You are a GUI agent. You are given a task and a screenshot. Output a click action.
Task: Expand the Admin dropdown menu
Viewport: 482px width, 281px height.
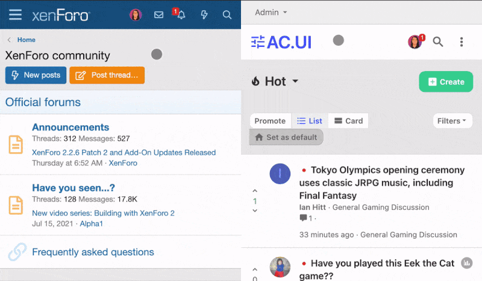271,12
